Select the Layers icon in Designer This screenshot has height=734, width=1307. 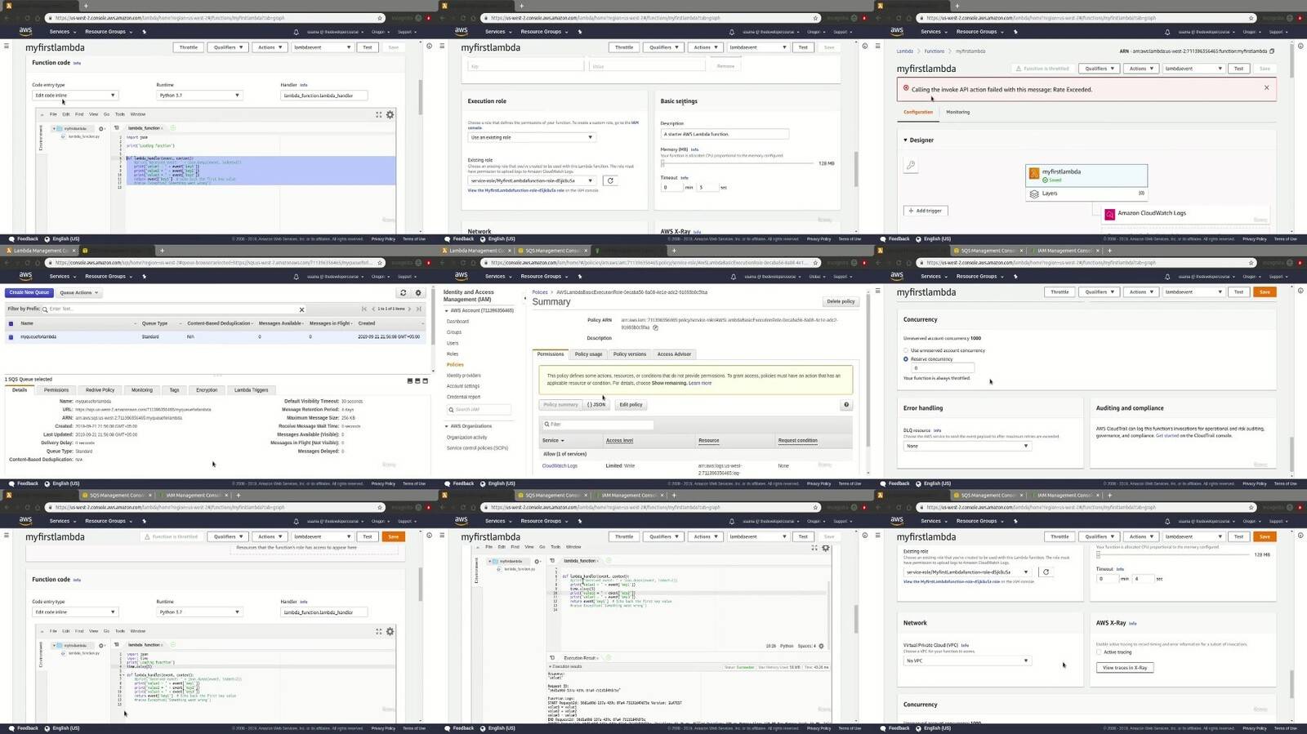[x=1034, y=194]
